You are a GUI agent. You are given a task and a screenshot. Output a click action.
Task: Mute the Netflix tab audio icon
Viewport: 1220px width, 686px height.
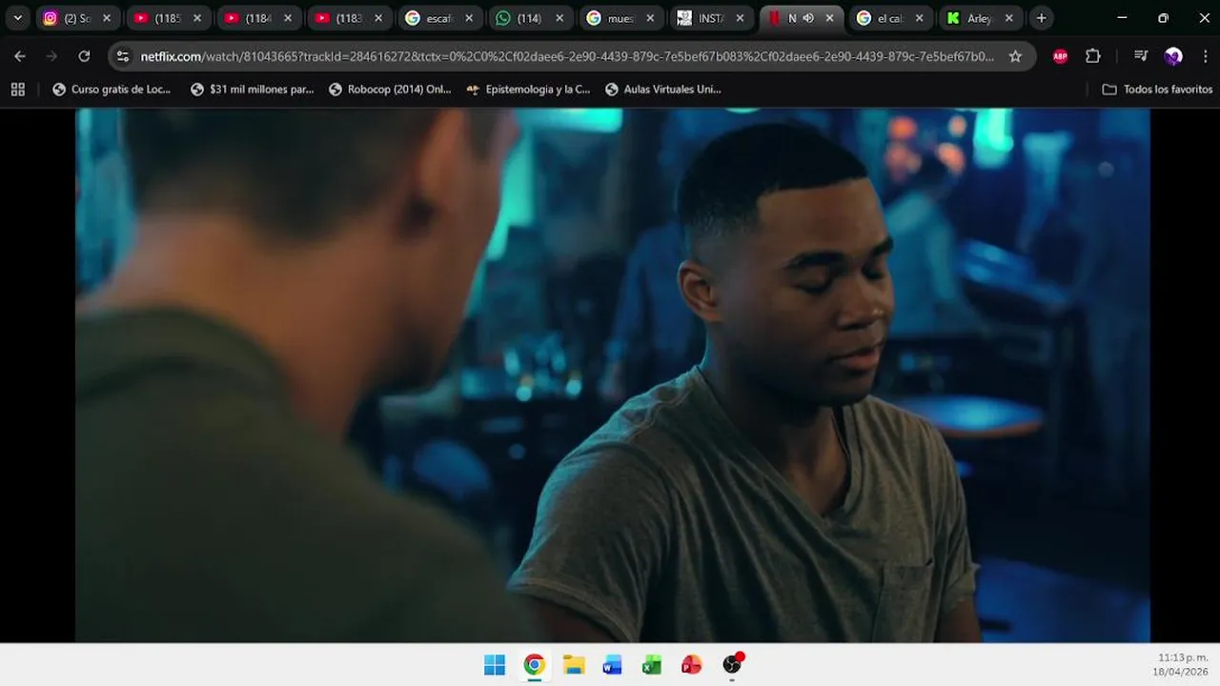tap(808, 18)
